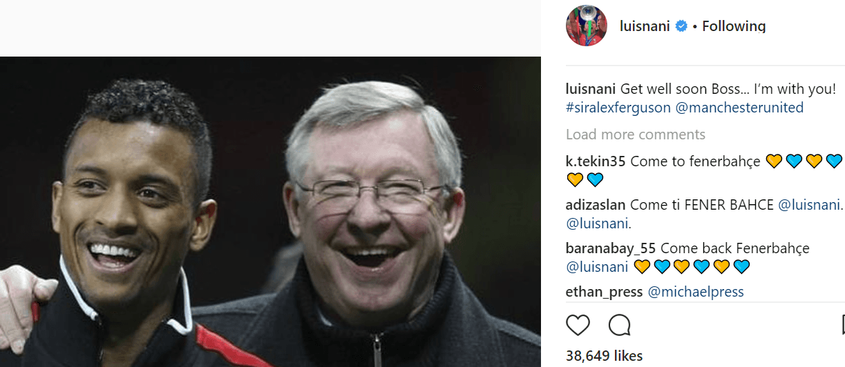Open comment box via speech bubble icon
The width and height of the screenshot is (845, 367).
(x=619, y=325)
